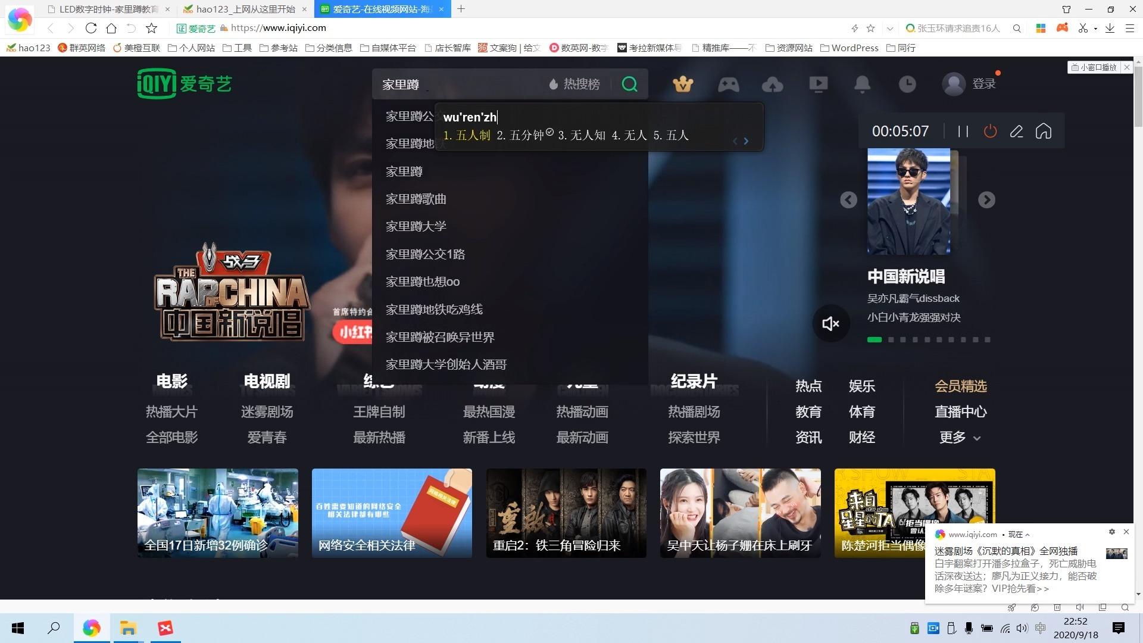Viewport: 1143px width, 643px height.
Task: Open the browser downloads icon
Action: [1110, 28]
